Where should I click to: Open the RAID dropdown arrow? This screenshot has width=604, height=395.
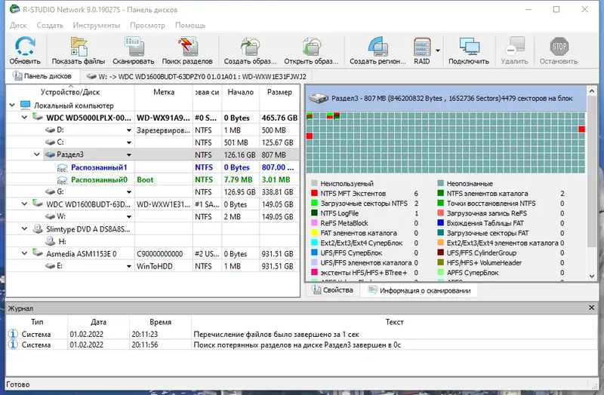tap(438, 51)
